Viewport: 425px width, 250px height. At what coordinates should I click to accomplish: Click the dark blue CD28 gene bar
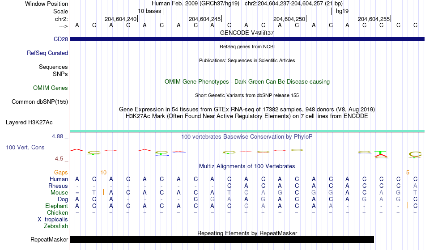[247, 39]
